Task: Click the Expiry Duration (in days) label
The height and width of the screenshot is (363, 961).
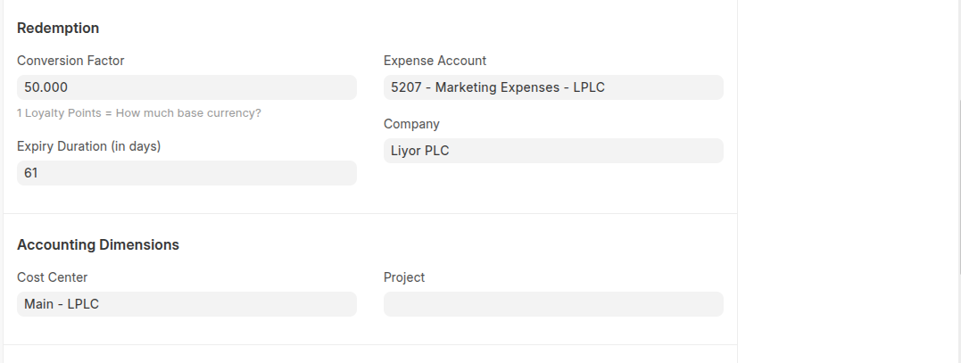Action: [x=88, y=145]
